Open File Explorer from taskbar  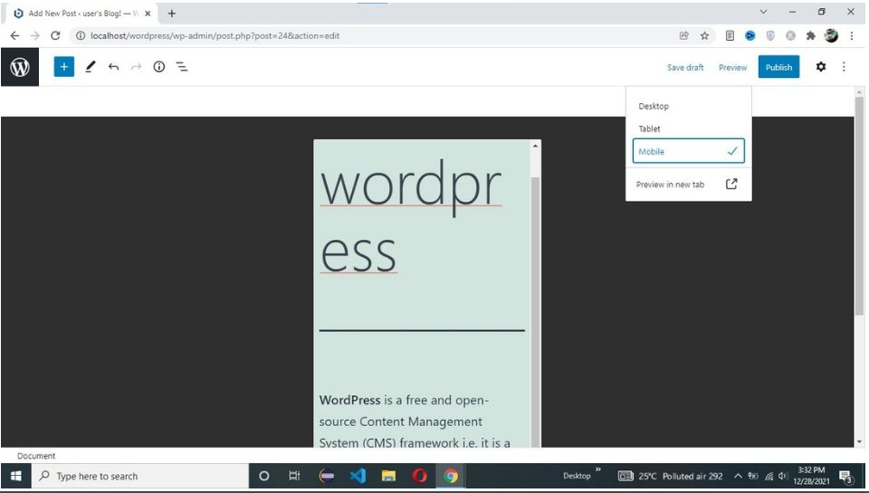click(388, 476)
